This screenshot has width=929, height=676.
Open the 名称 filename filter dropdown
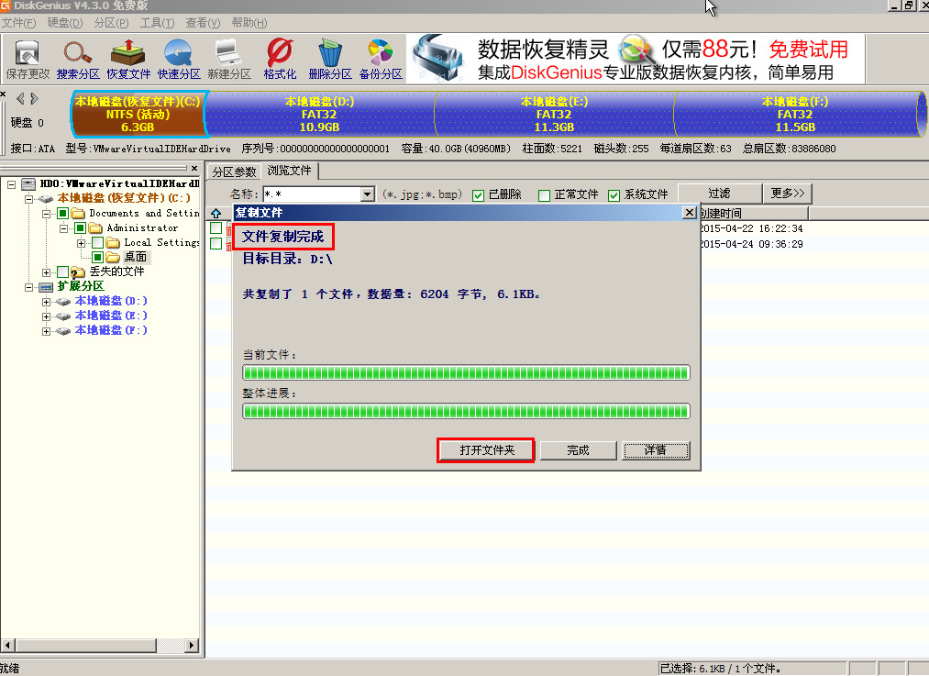point(368,194)
